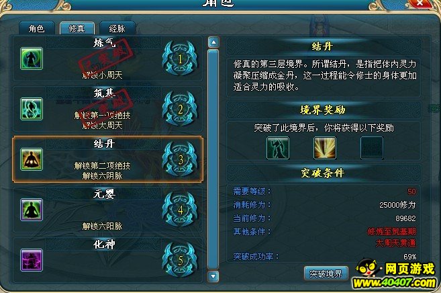Click the scroll up arrow of realm list

click(x=213, y=42)
